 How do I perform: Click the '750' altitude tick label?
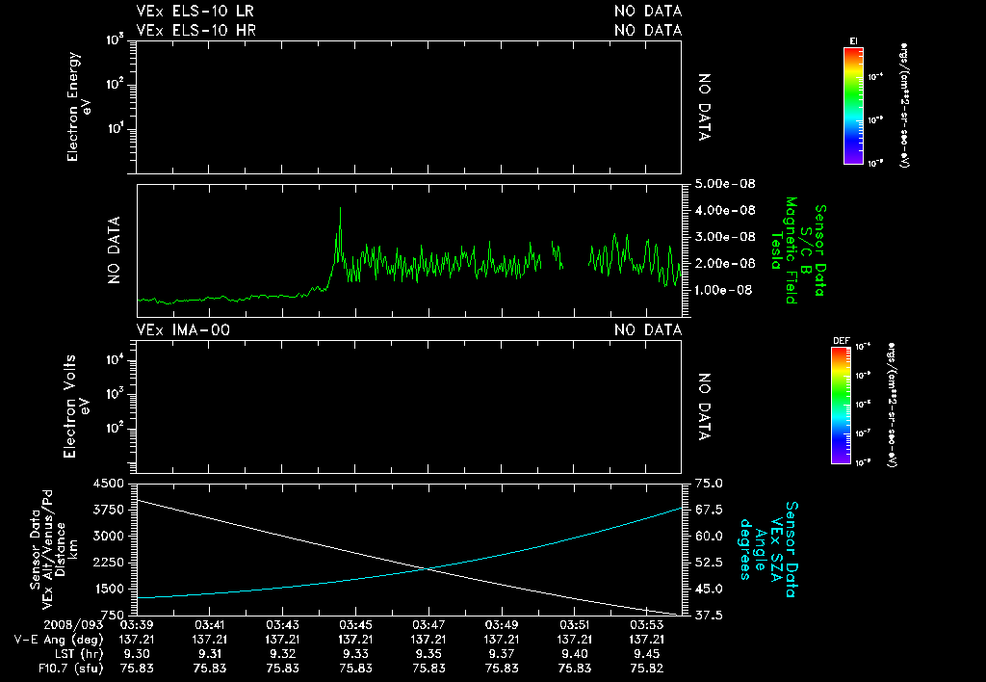coord(113,615)
